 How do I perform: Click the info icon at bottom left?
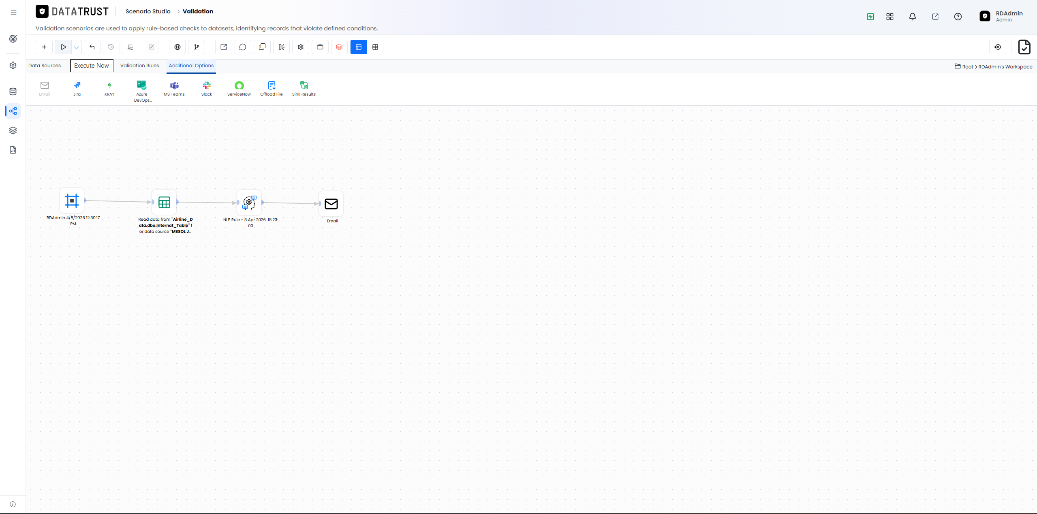(13, 504)
